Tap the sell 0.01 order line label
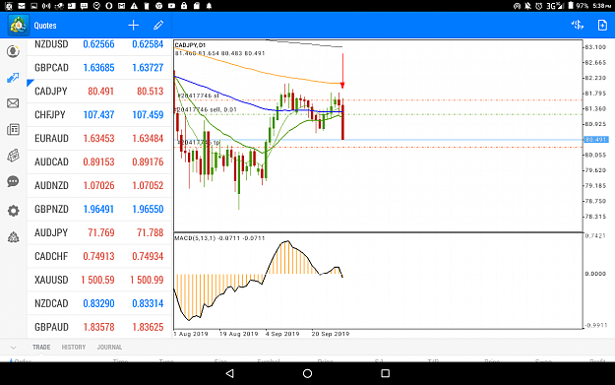 (x=207, y=110)
